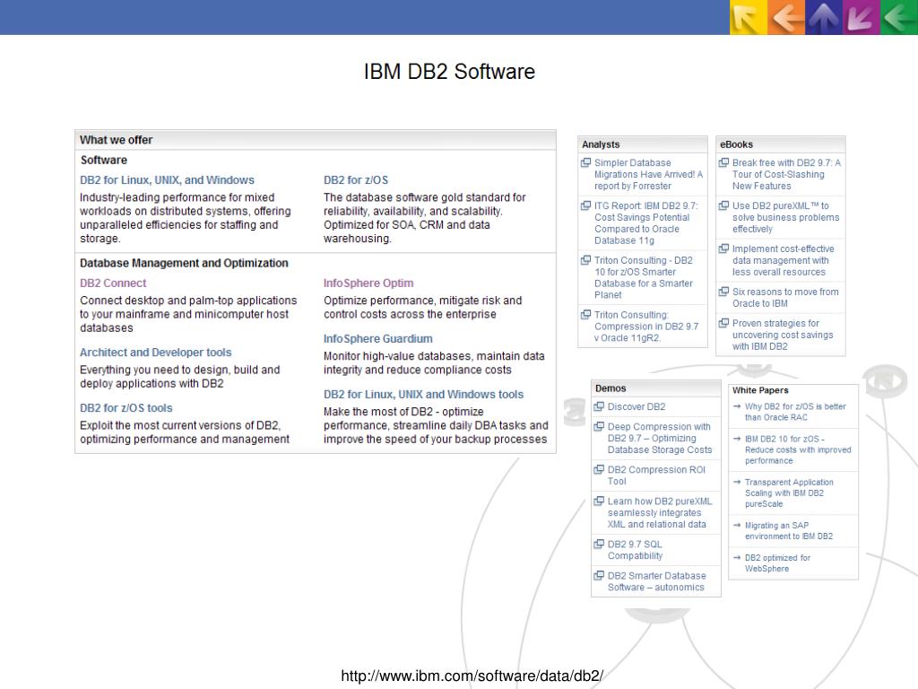Viewport: 918px width, 689px height.
Task: Click the Software section heading
Action: coord(104,160)
